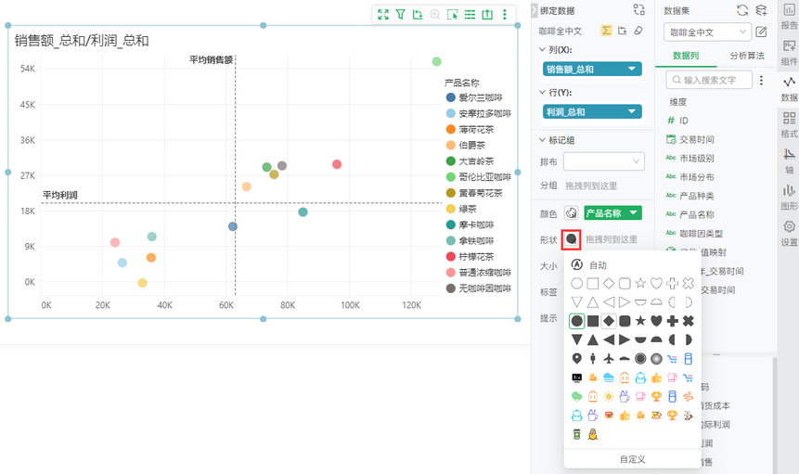Click the row-column swap icon beside sigma
The width and height of the screenshot is (799, 474).
point(622,31)
